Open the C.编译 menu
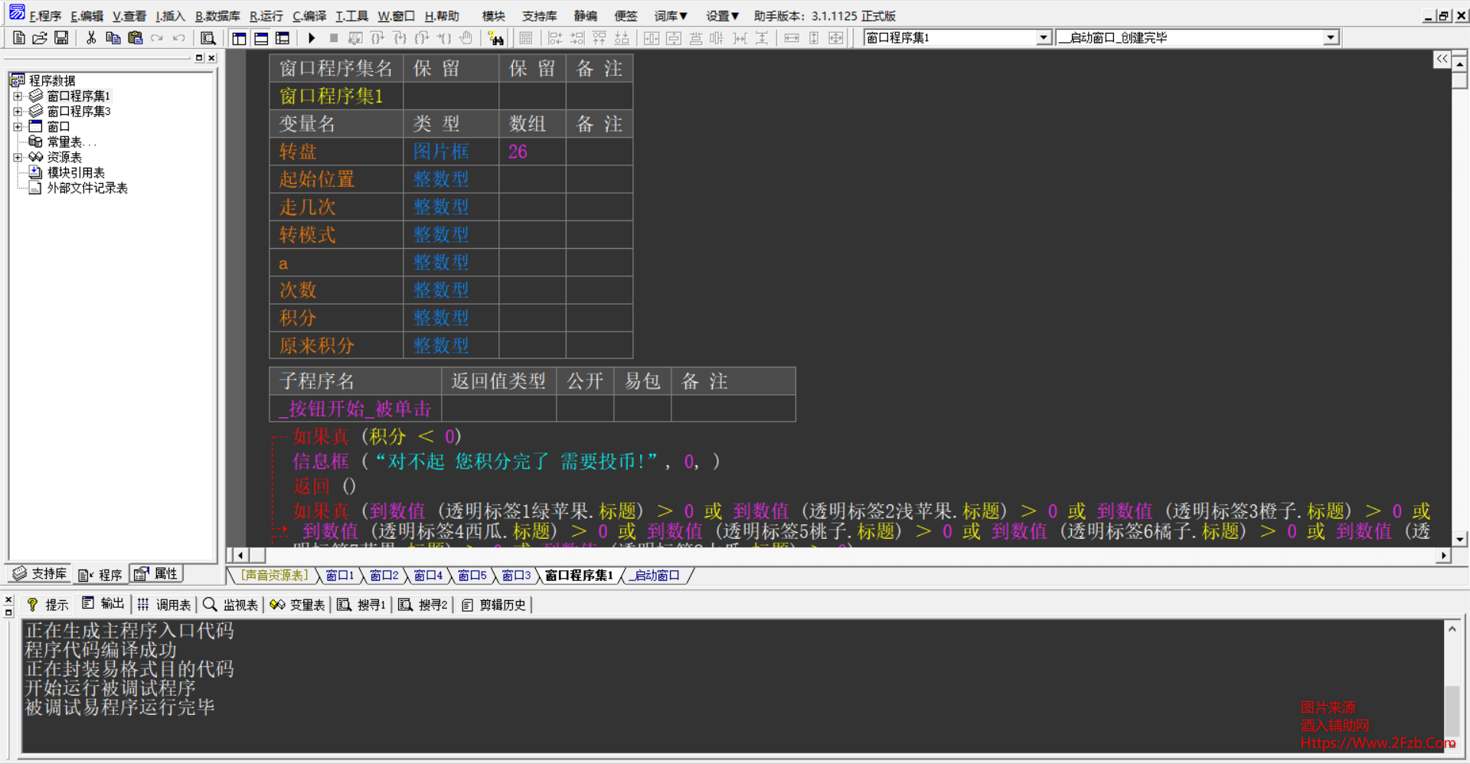This screenshot has width=1470, height=764. pos(309,16)
